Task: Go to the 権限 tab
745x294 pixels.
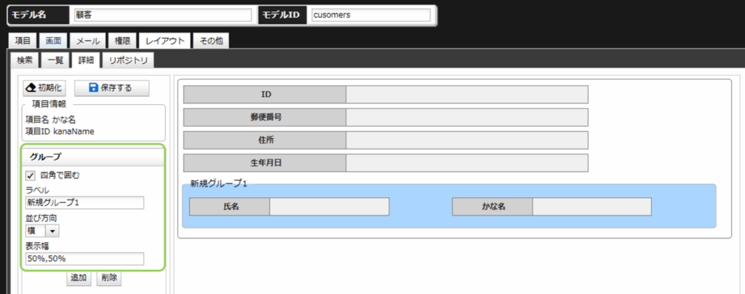Action: (x=120, y=41)
